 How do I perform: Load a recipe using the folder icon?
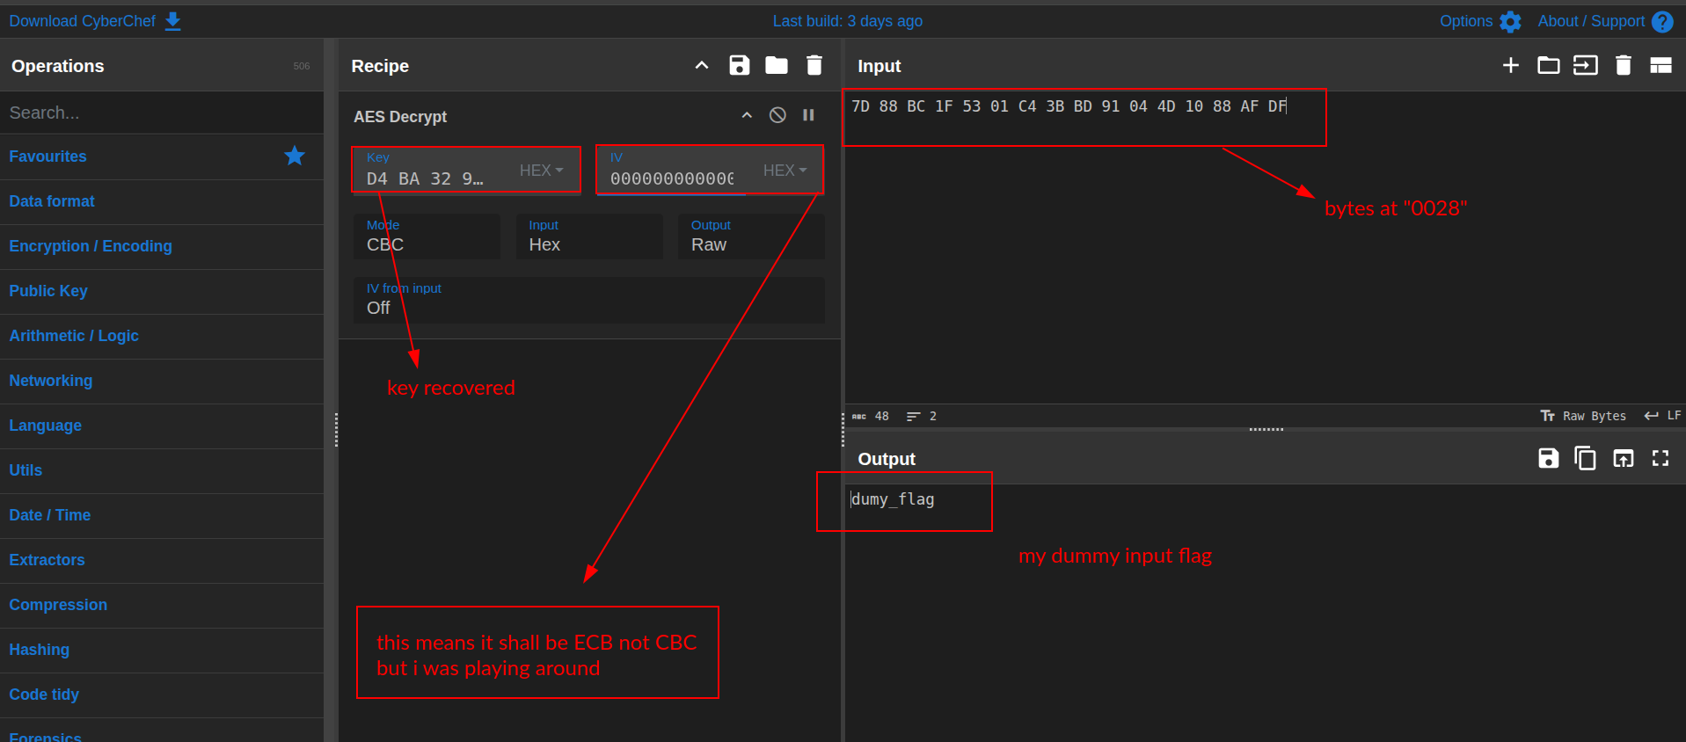tap(777, 65)
